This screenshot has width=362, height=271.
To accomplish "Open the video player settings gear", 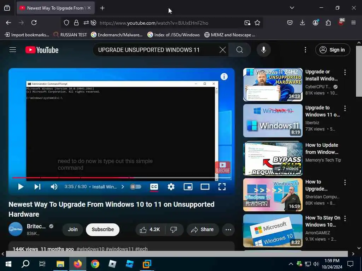I will click(x=171, y=187).
